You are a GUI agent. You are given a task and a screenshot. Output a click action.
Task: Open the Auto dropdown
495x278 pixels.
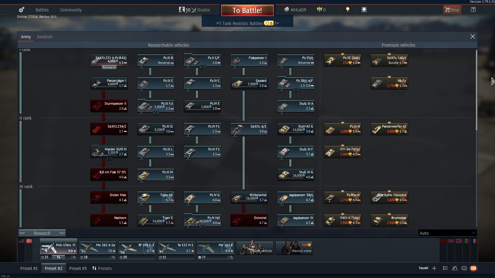(447, 233)
